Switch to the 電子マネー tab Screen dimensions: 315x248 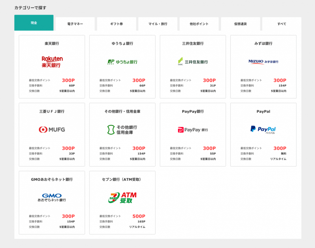click(x=75, y=24)
